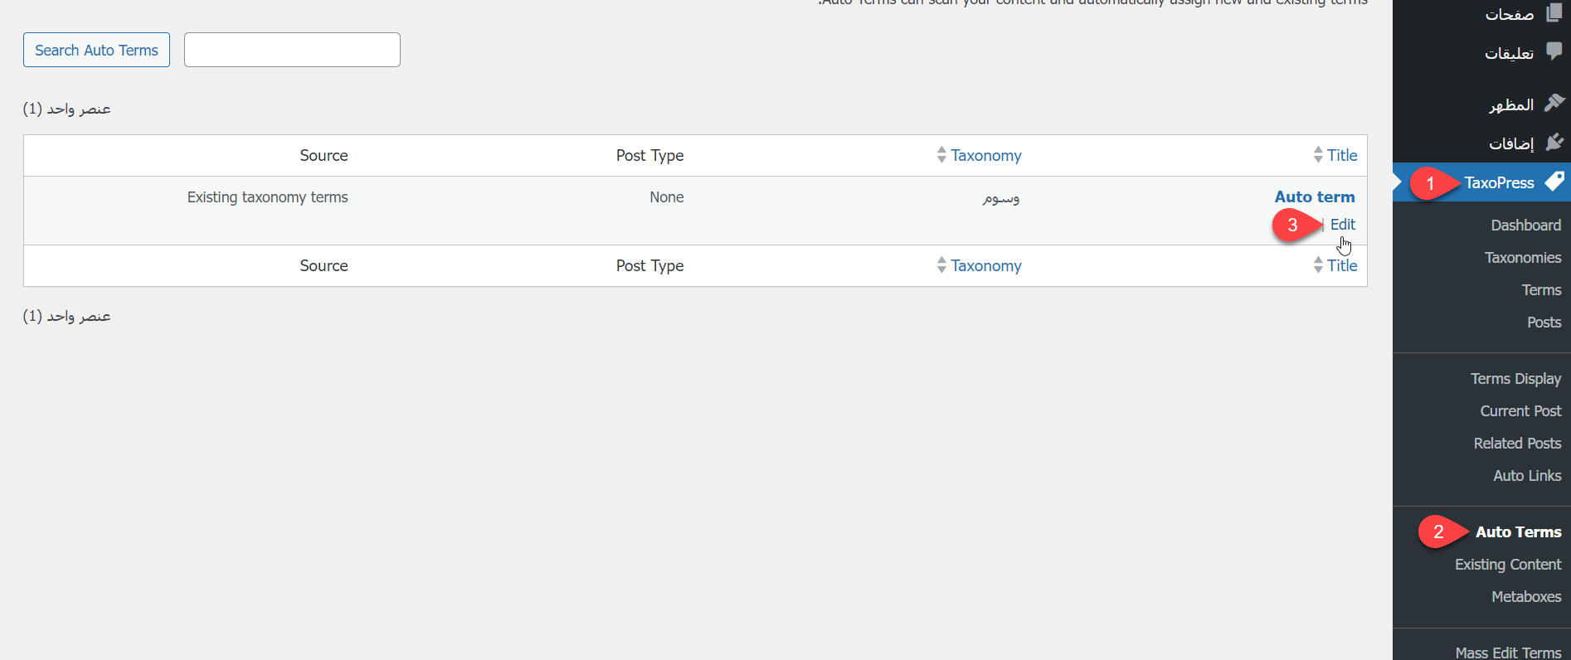Sort by Title using header sort arrows
The width and height of the screenshot is (1571, 660).
(1318, 155)
